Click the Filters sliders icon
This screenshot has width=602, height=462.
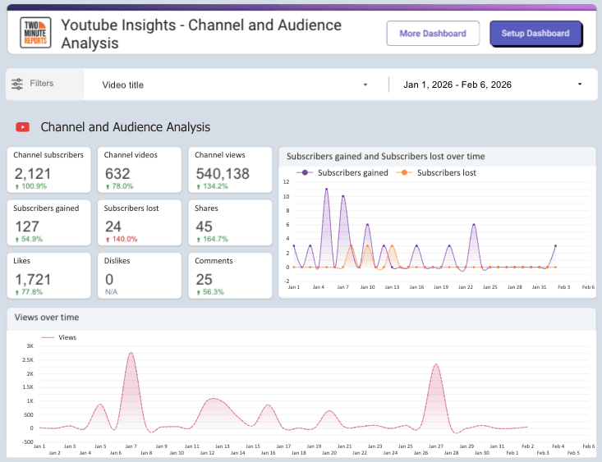click(x=17, y=84)
